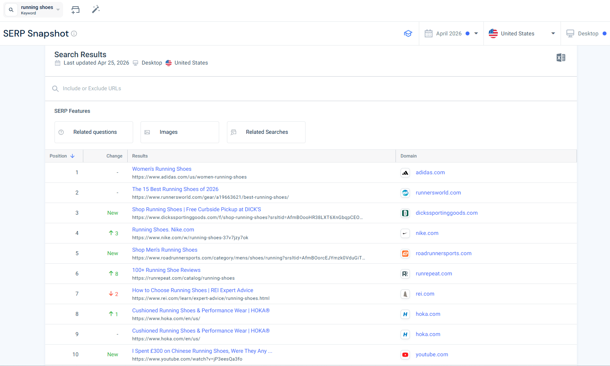Click the rei.com domain link
Viewport: 610px width, 366px height.
pos(425,294)
